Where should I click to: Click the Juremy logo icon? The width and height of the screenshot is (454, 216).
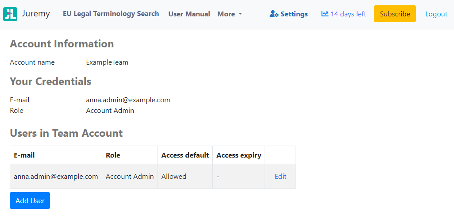click(10, 14)
